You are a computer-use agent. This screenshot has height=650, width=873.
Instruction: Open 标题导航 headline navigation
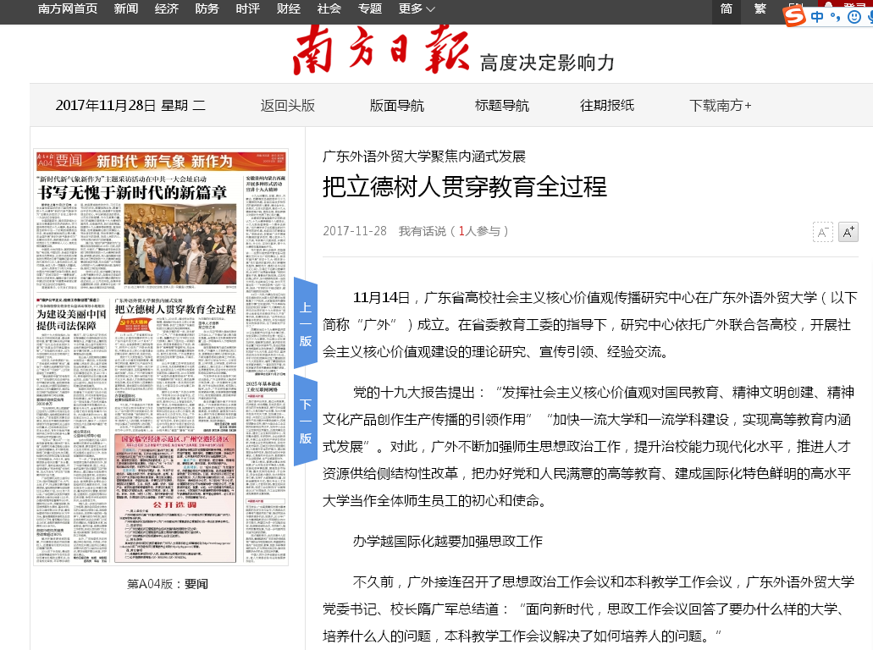pyautogui.click(x=501, y=106)
